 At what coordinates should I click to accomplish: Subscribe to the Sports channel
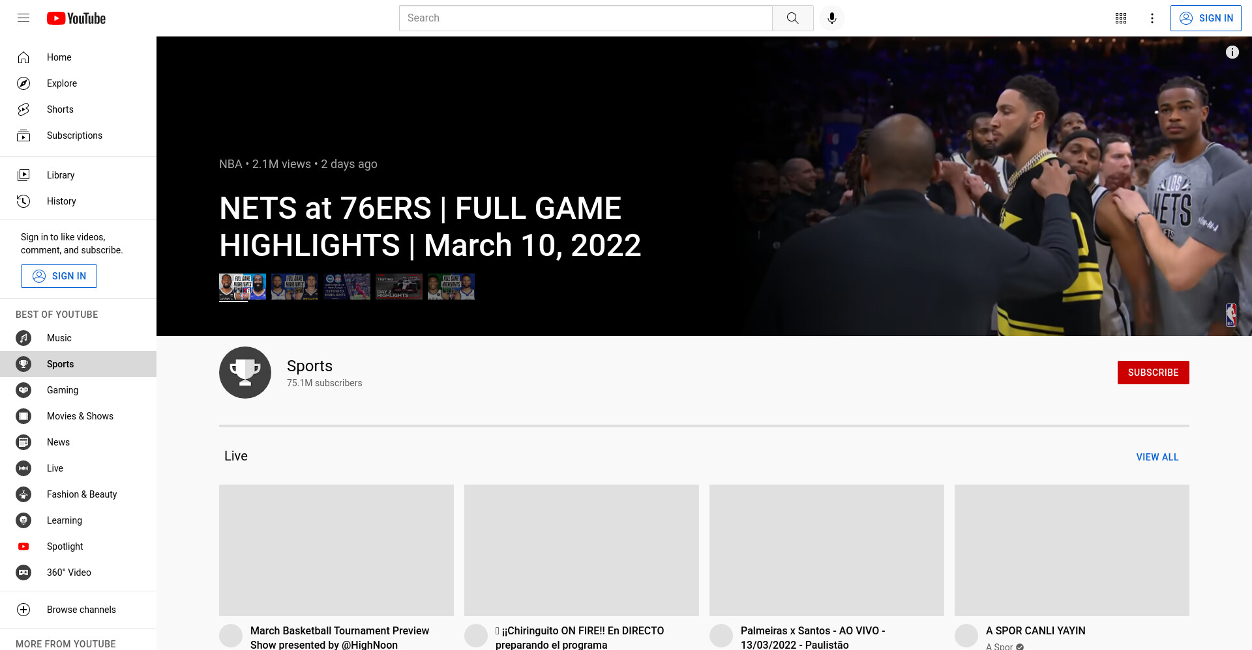point(1153,373)
